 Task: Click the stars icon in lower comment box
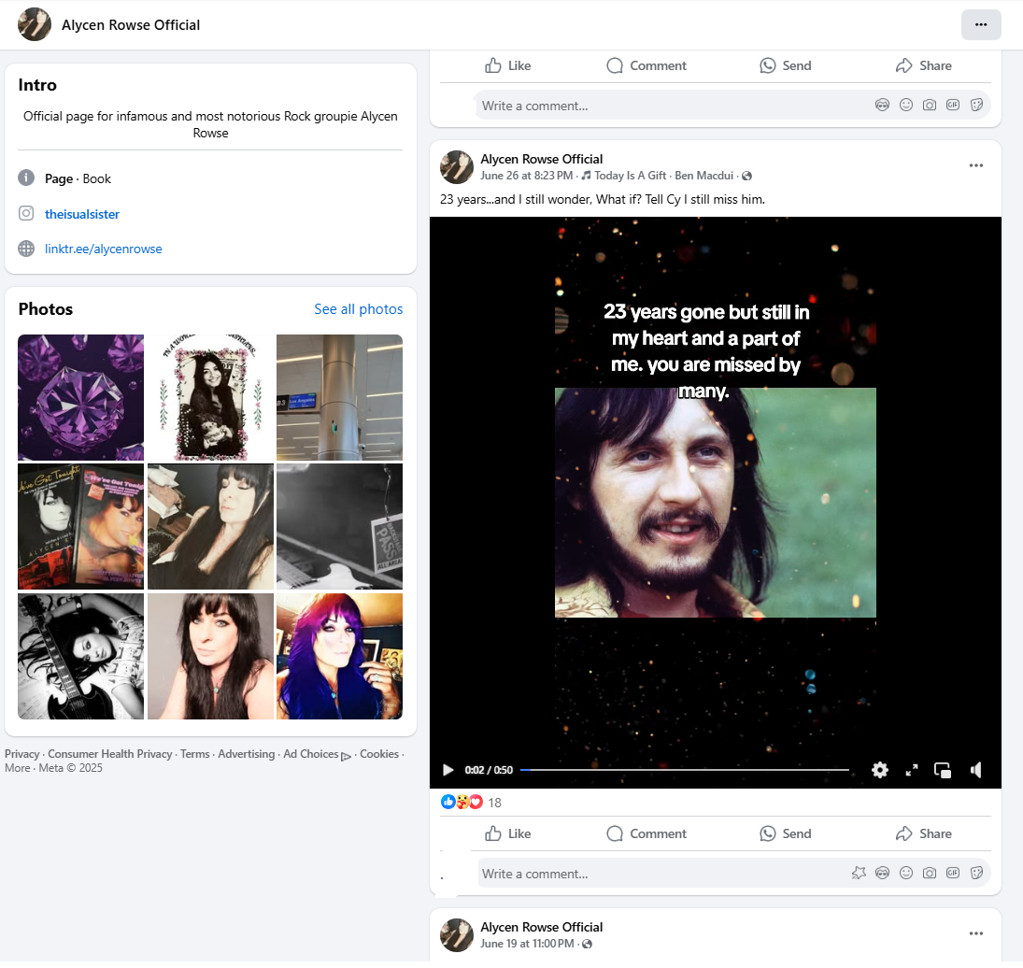click(859, 873)
